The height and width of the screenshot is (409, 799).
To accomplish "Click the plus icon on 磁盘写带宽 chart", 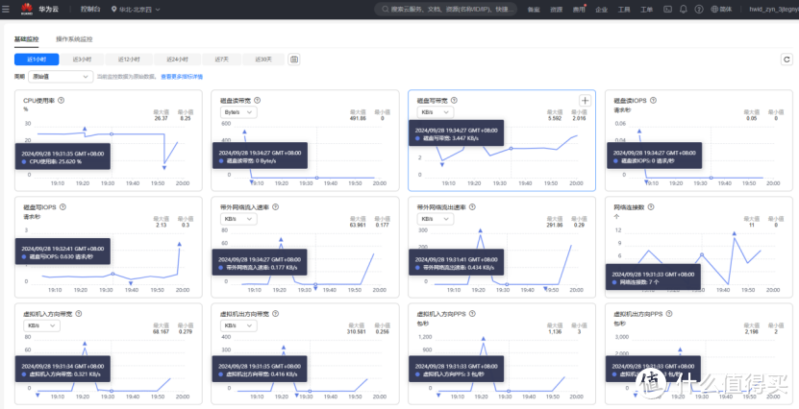I will pos(584,100).
